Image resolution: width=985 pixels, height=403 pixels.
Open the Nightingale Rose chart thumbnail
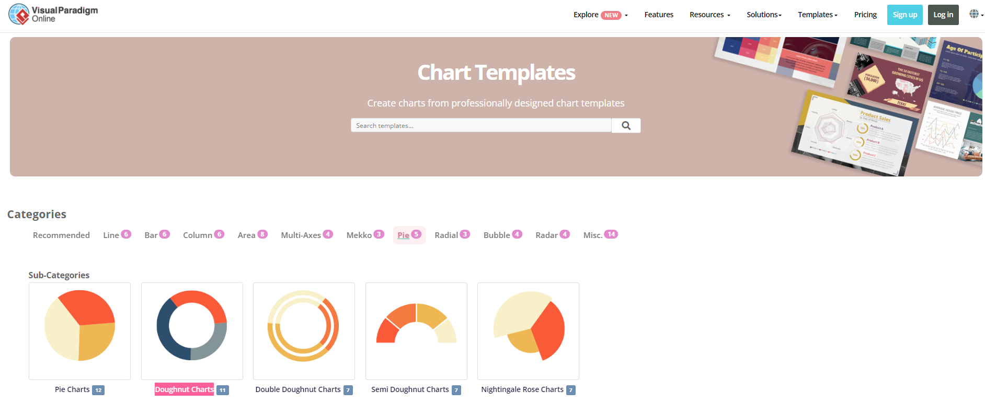click(528, 331)
